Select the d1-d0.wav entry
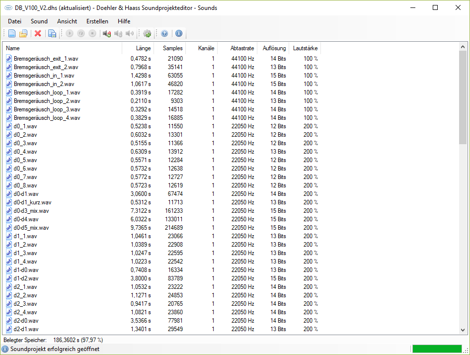470x355 pixels. click(x=26, y=270)
